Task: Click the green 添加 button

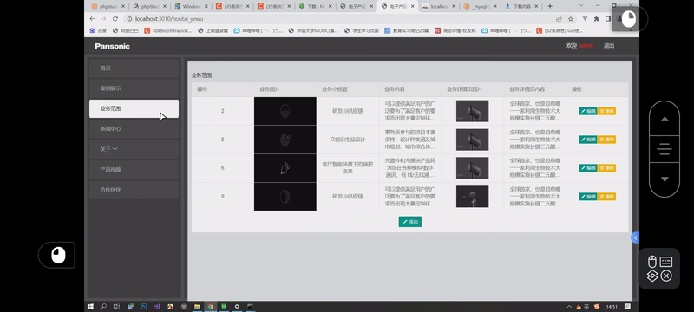Action: click(409, 222)
